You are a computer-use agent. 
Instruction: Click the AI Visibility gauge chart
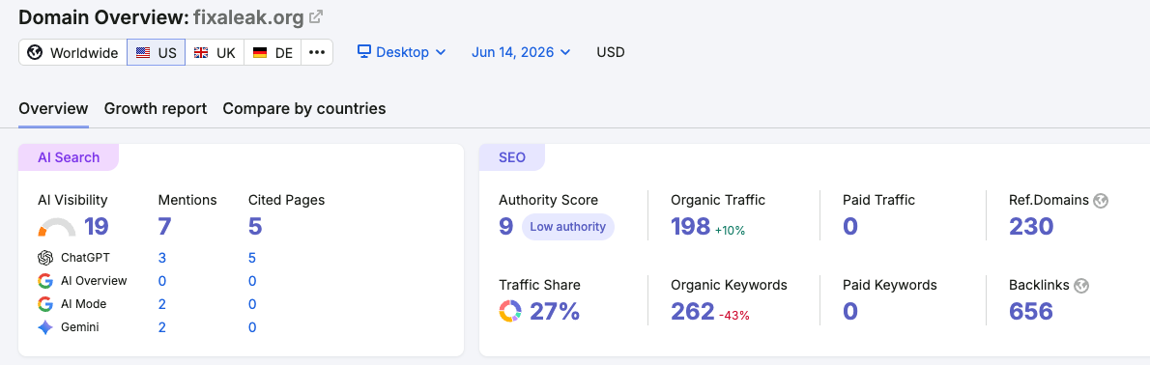pos(56,228)
